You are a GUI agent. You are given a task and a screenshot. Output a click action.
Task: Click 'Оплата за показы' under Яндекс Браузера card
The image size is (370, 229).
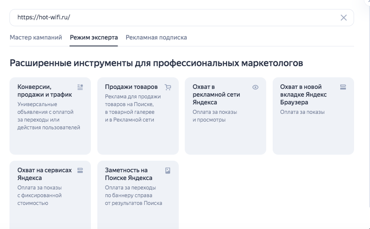[x=302, y=112]
